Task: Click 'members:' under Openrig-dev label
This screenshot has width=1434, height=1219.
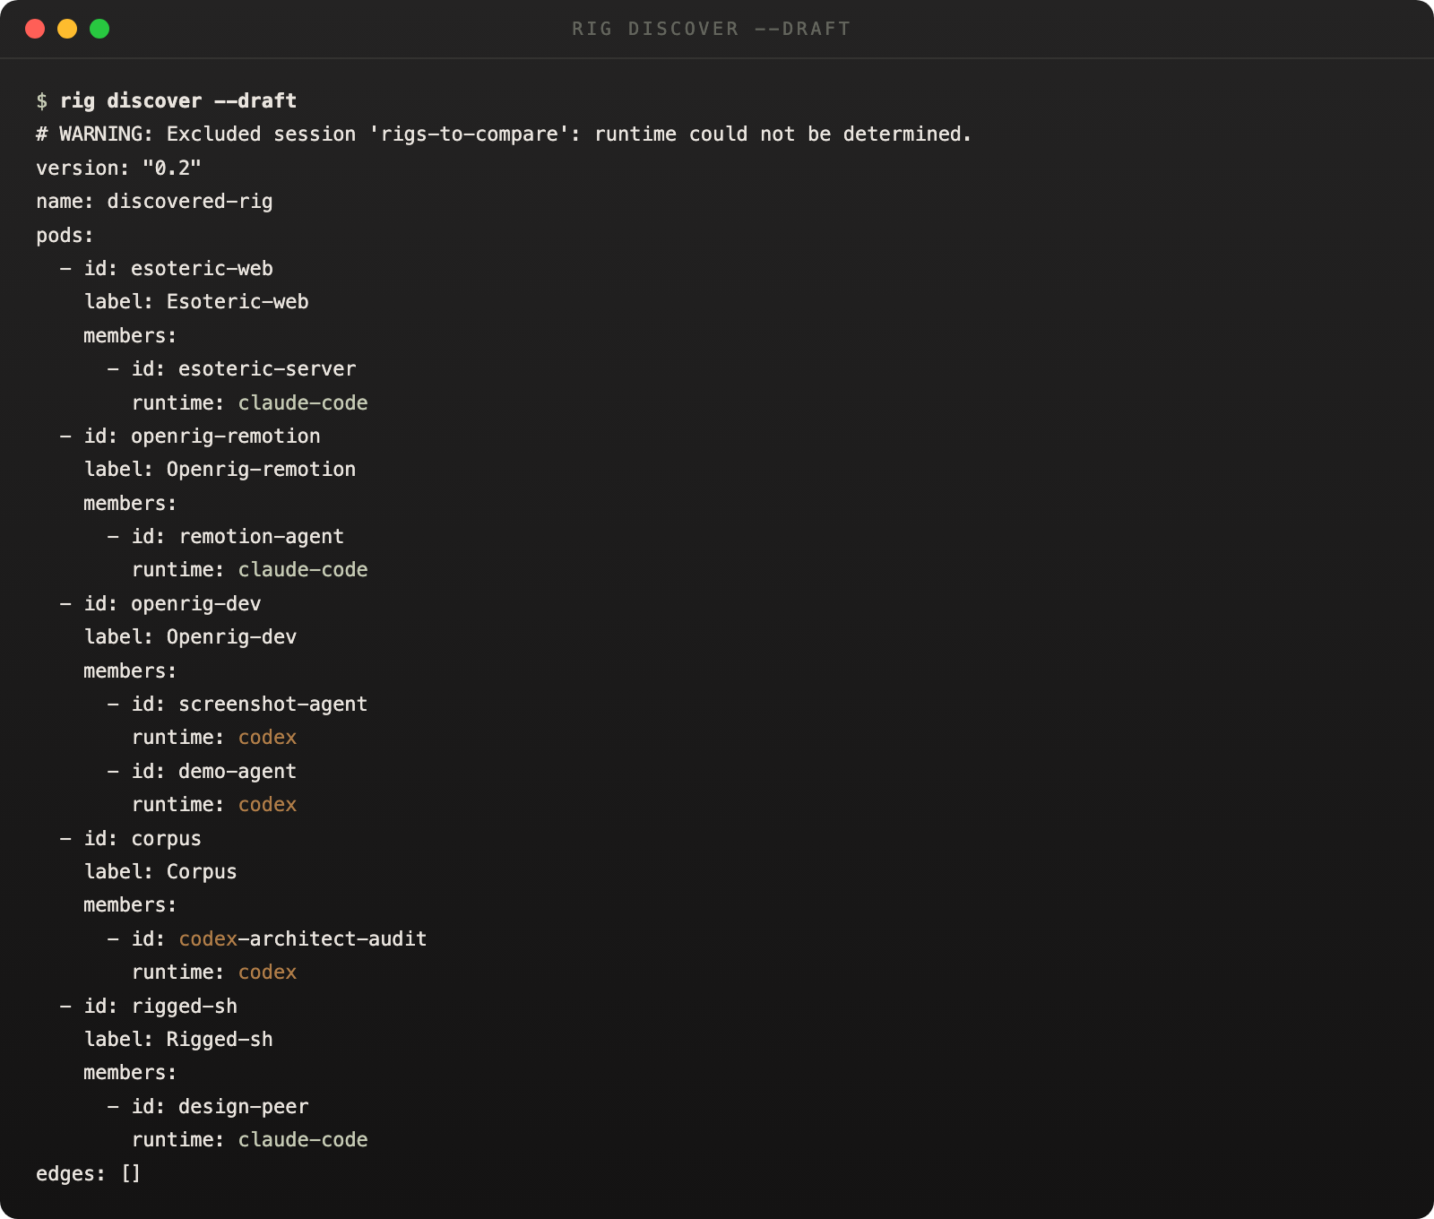Action: click(x=130, y=670)
